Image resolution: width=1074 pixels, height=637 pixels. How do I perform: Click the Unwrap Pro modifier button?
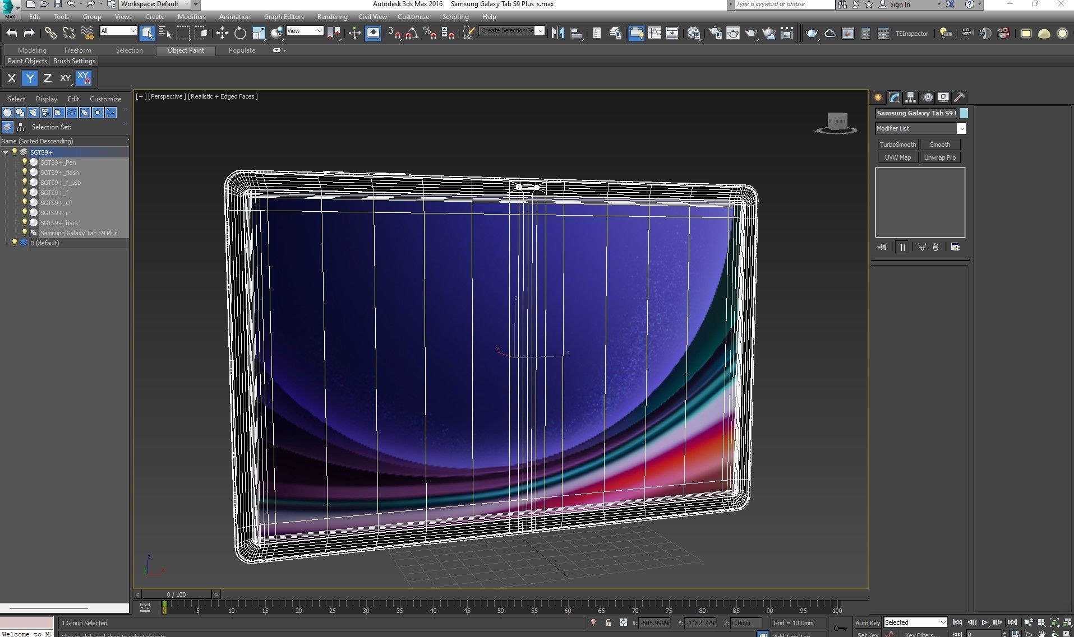click(940, 157)
